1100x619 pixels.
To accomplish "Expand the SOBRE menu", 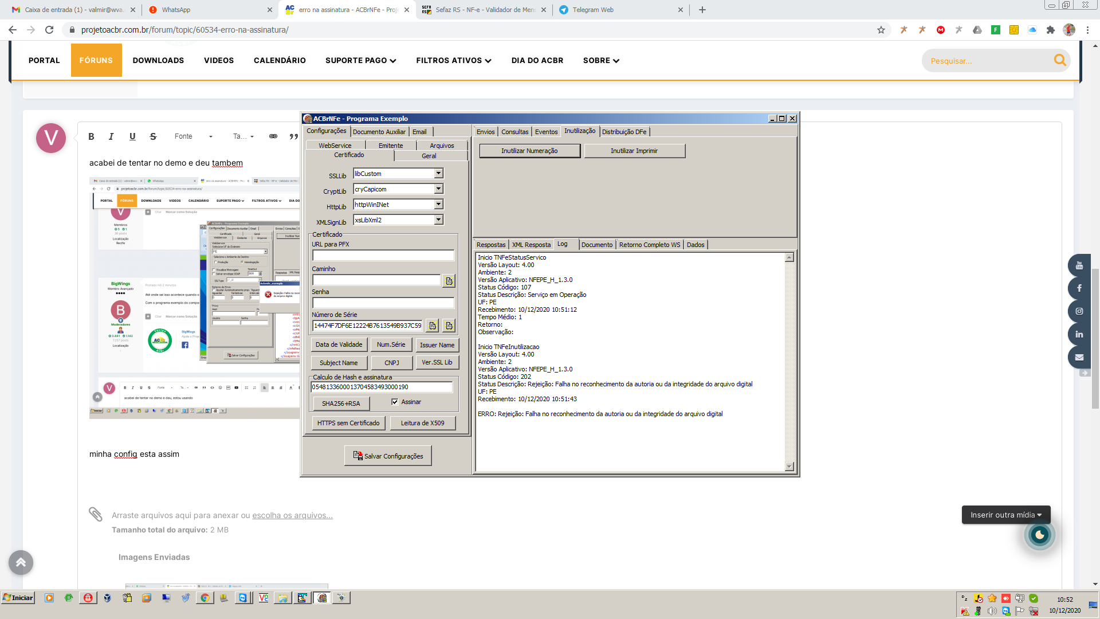I will click(x=601, y=61).
